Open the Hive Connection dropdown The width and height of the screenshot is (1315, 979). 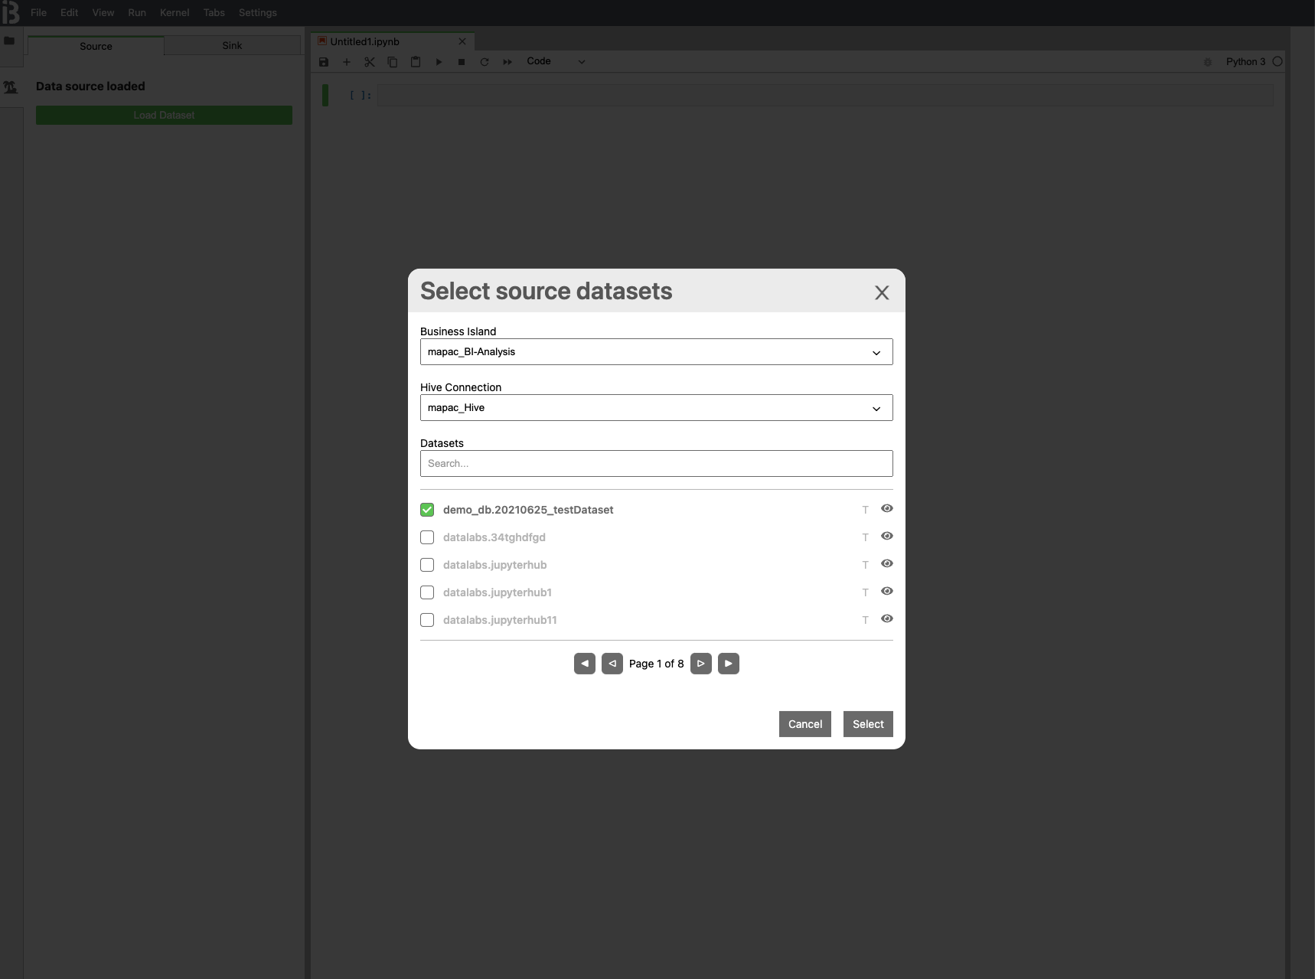876,408
